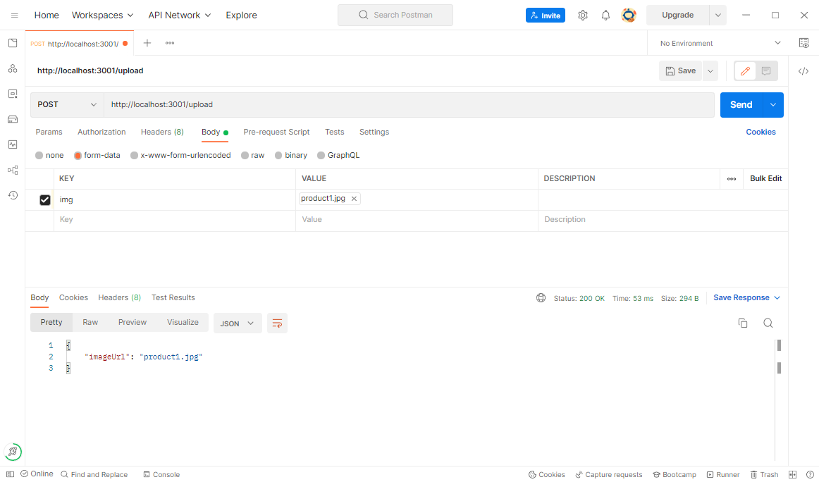Select the raw body option
The image size is (819, 482).
pos(253,155)
